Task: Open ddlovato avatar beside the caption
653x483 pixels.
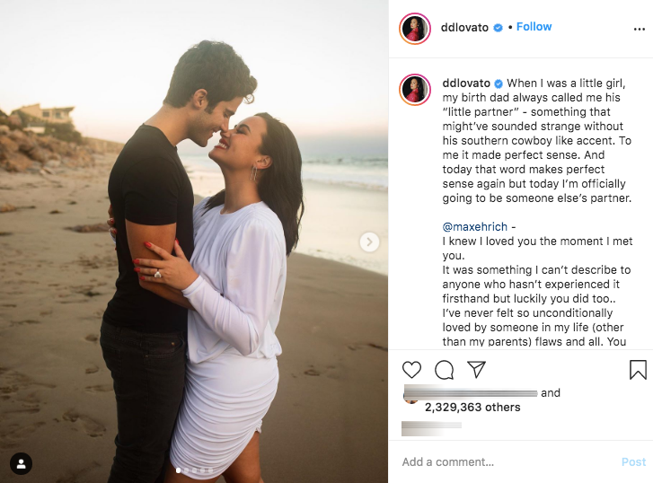Action: point(415,90)
